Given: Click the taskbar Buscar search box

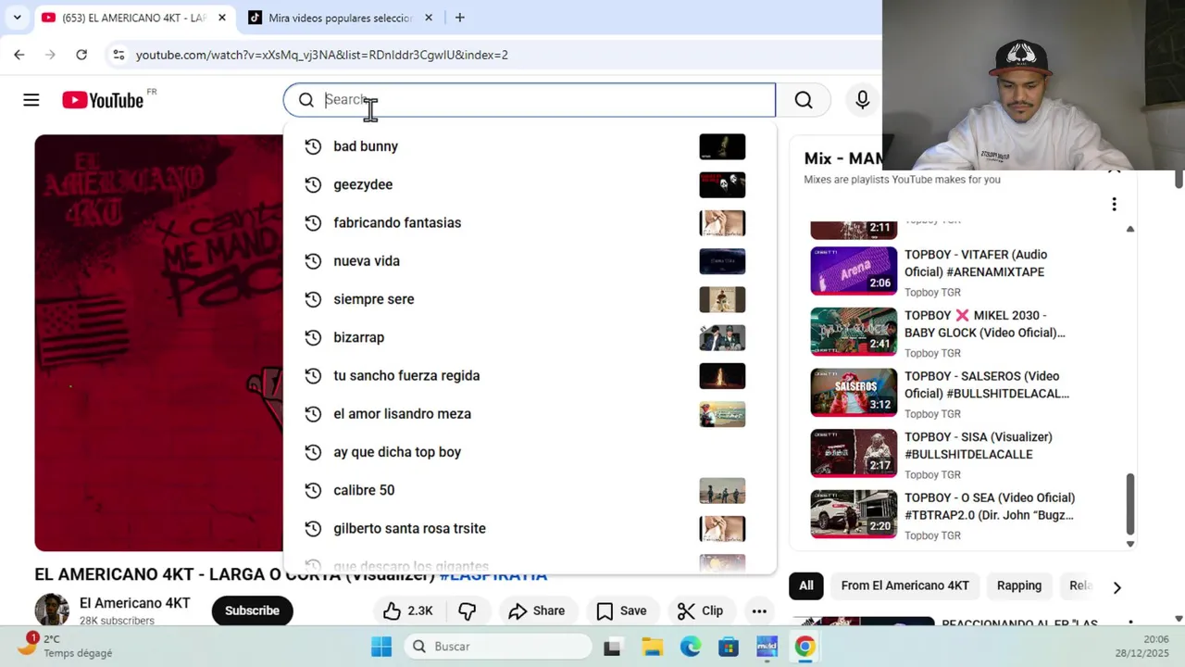Looking at the screenshot, I should 496,647.
